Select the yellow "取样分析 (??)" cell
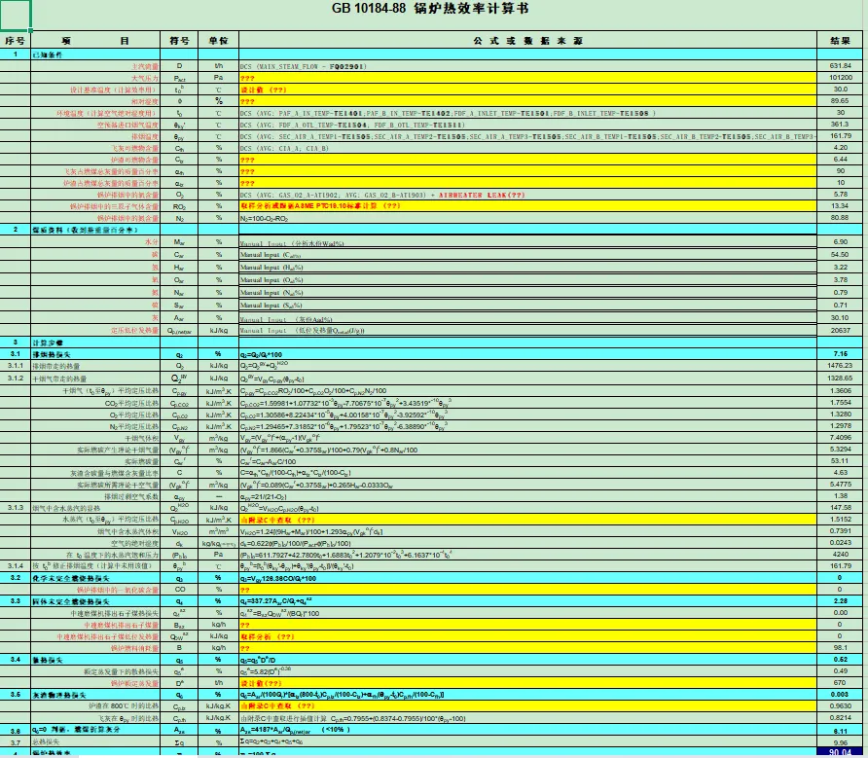The image size is (868, 758). click(x=527, y=636)
